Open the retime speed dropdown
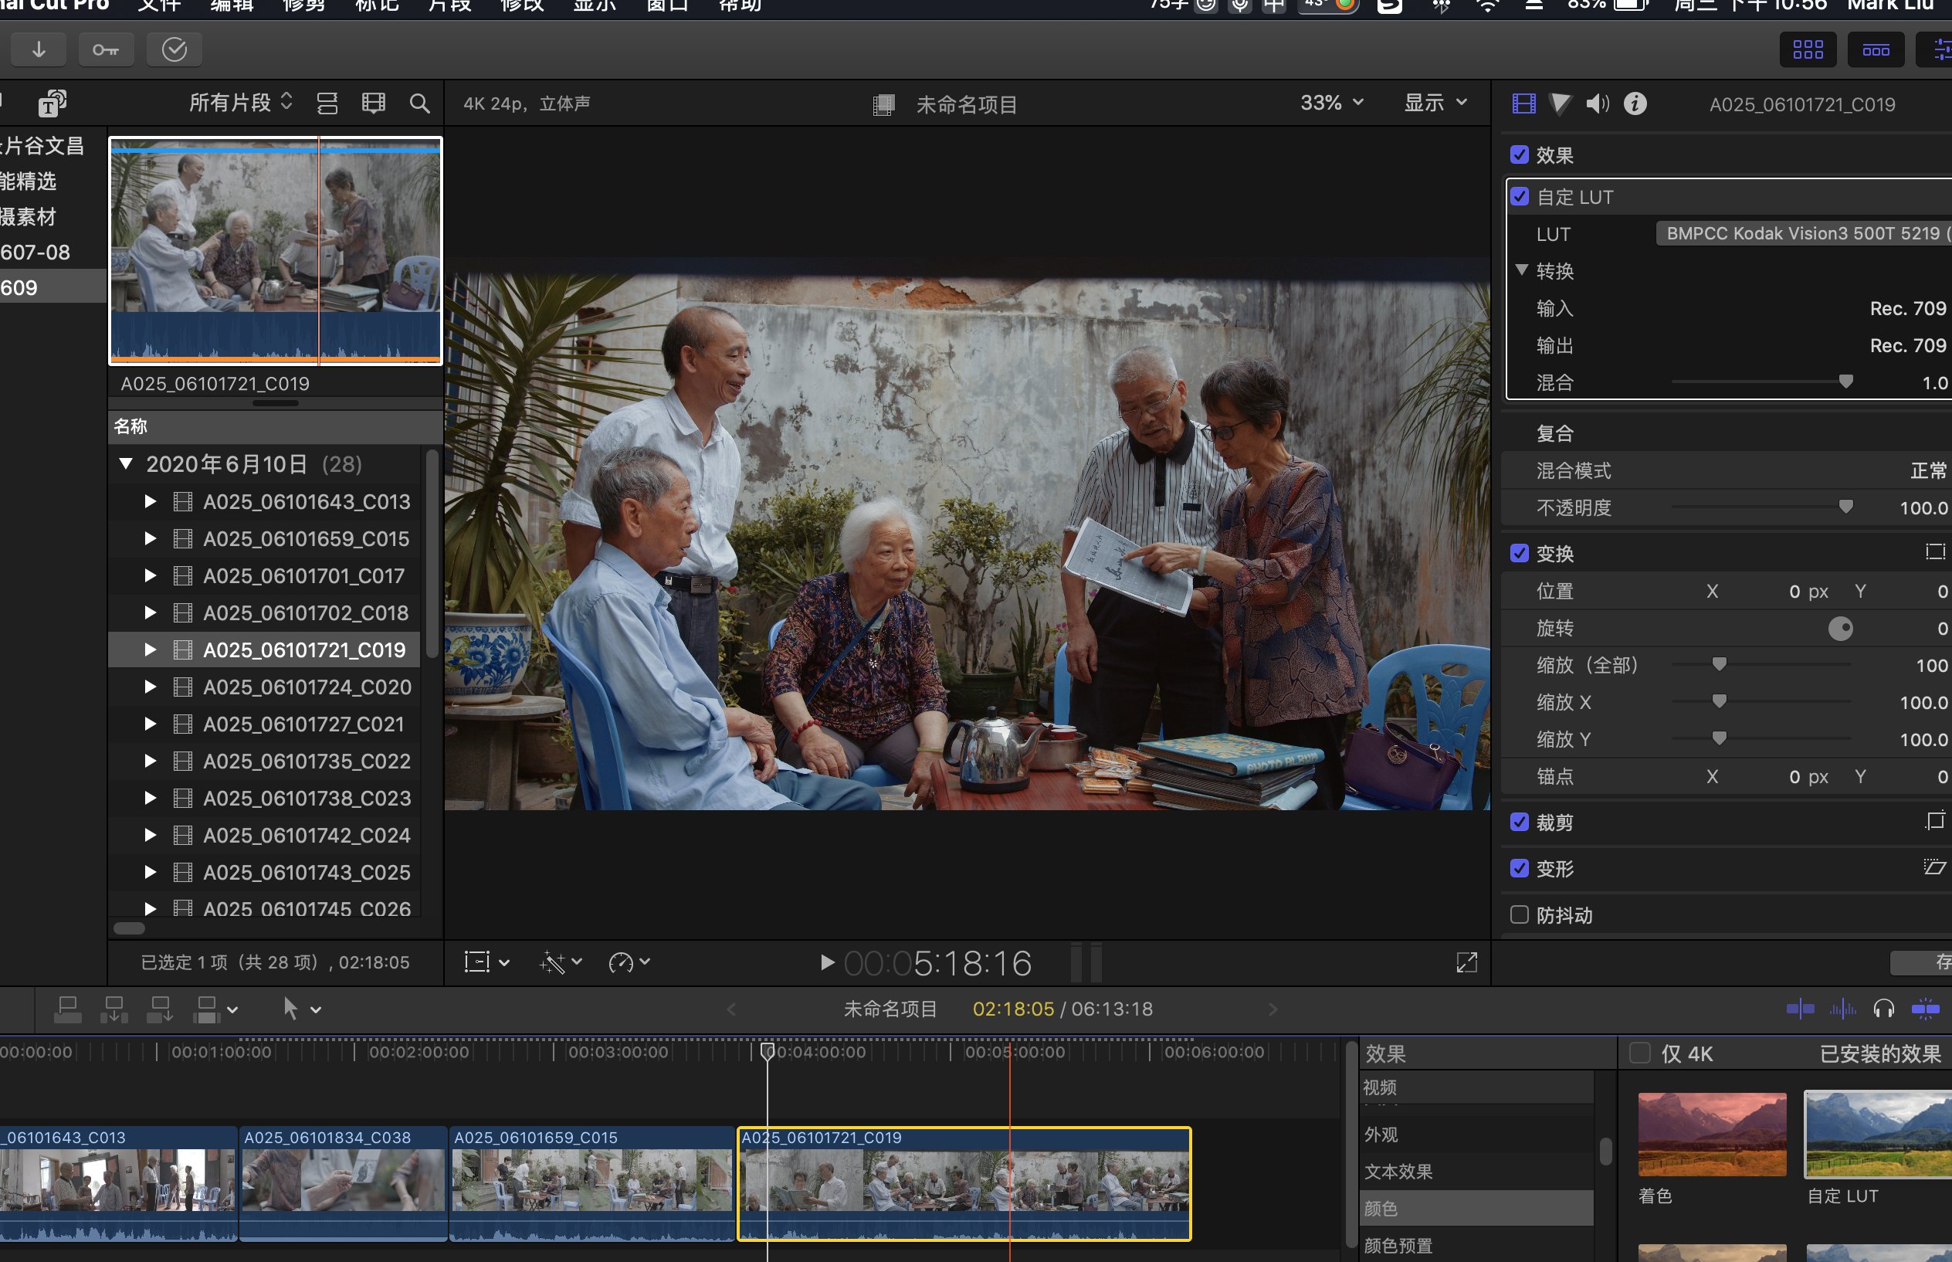Viewport: 1952px width, 1262px height. (629, 962)
